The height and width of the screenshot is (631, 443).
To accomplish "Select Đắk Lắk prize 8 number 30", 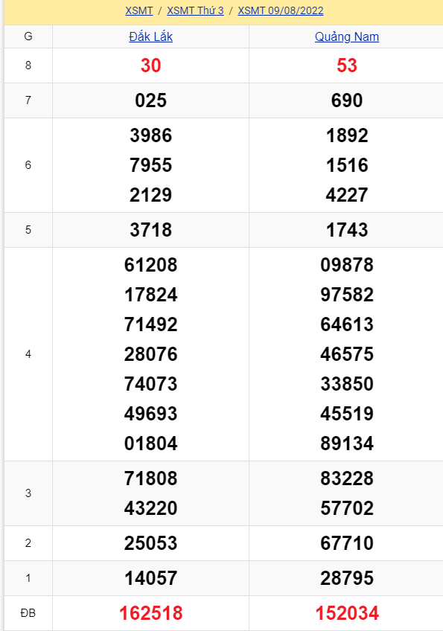I will [x=150, y=65].
